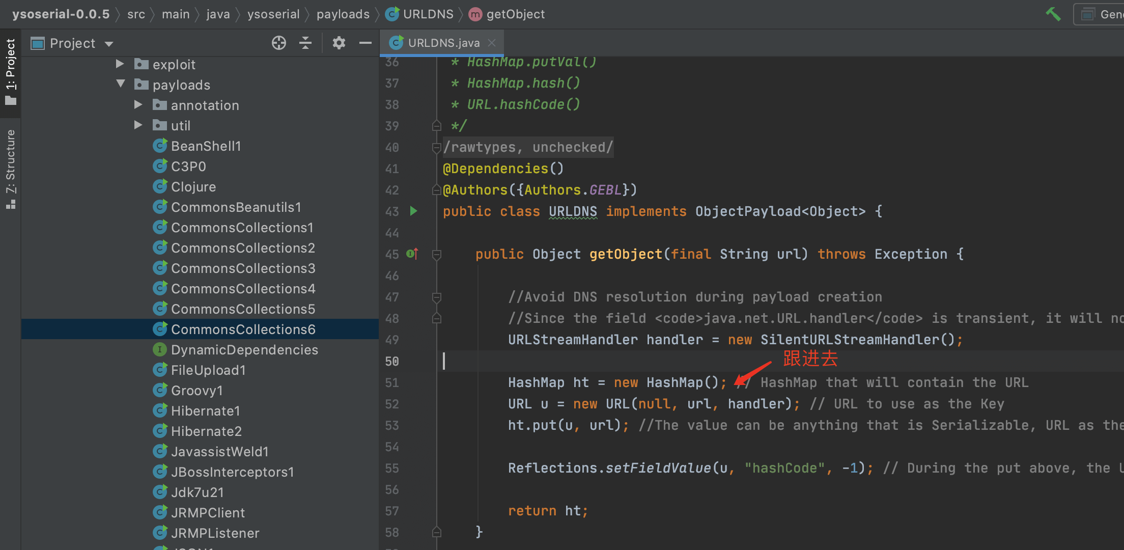Switch to the URLDNS.java editor tab
The width and height of the screenshot is (1124, 550).
click(442, 43)
